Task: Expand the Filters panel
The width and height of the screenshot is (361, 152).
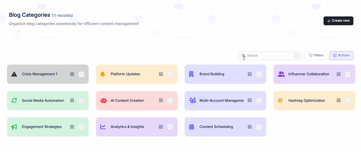Action: [x=316, y=55]
